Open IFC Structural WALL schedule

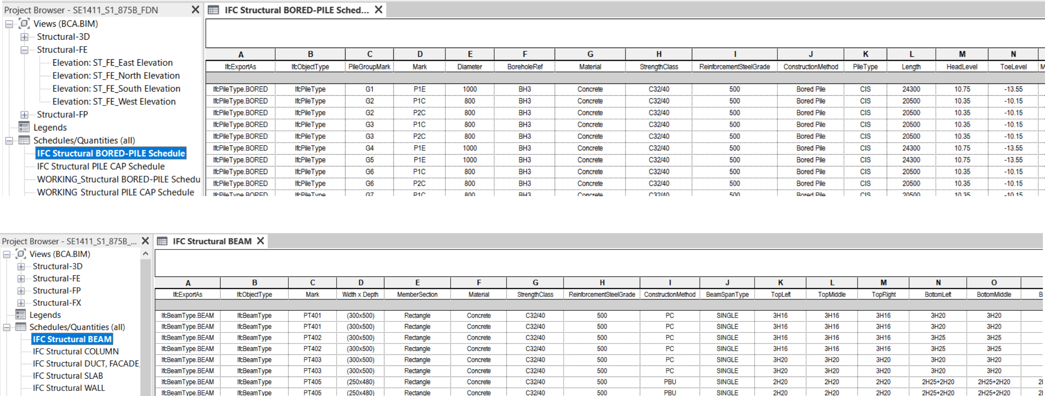(x=69, y=388)
